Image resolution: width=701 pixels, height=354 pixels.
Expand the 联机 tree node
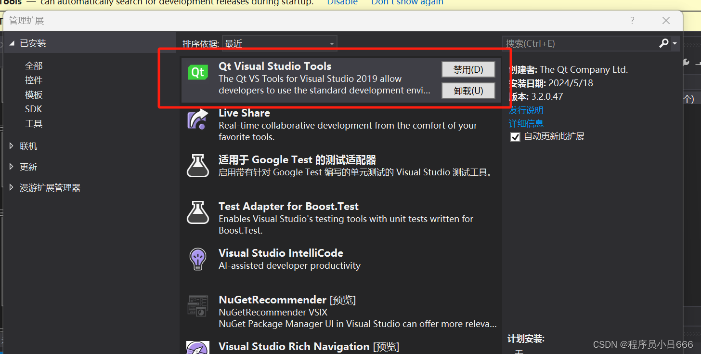pyautogui.click(x=12, y=146)
